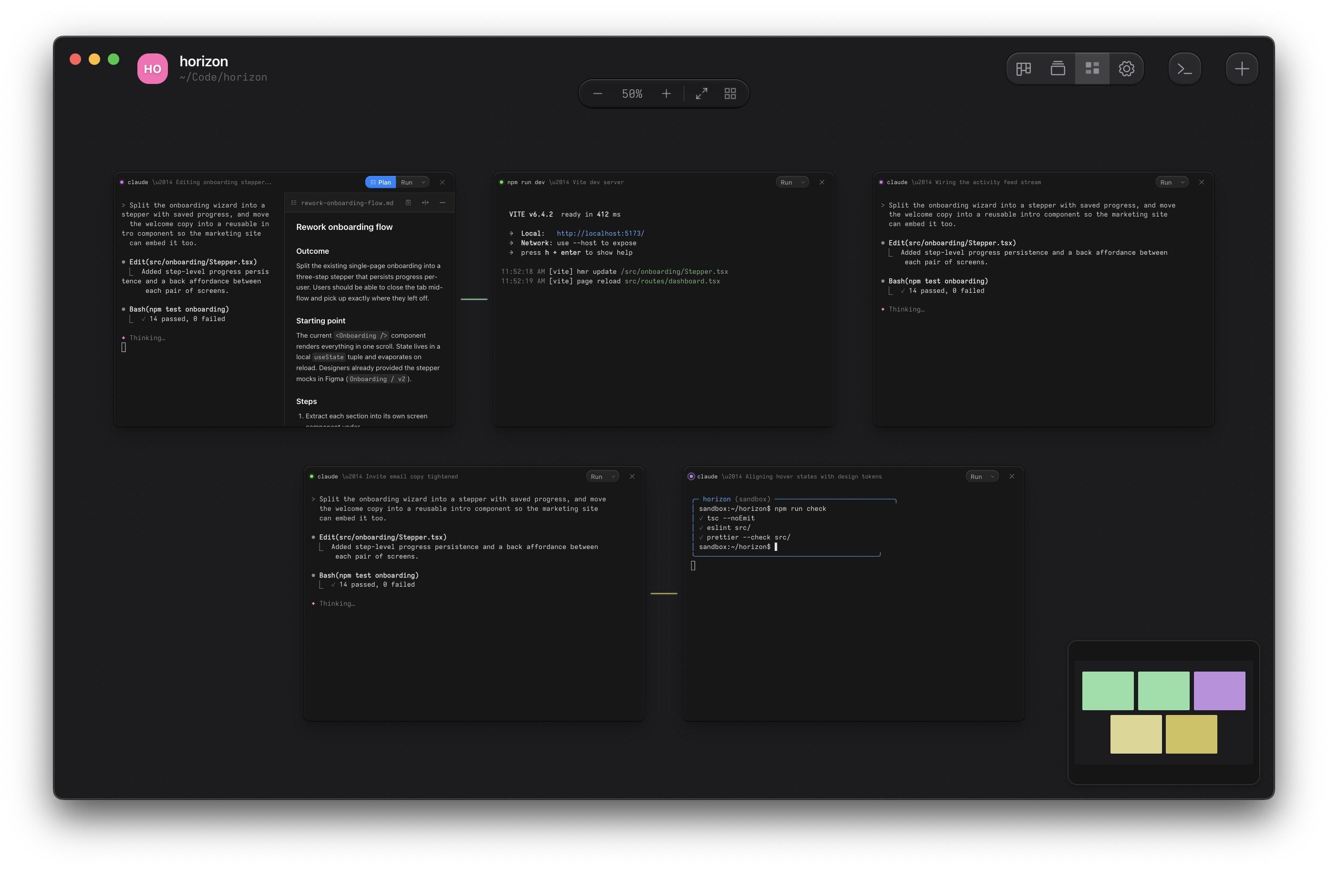This screenshot has width=1328, height=870.
Task: Open settings via the gear icon
Action: pos(1126,69)
